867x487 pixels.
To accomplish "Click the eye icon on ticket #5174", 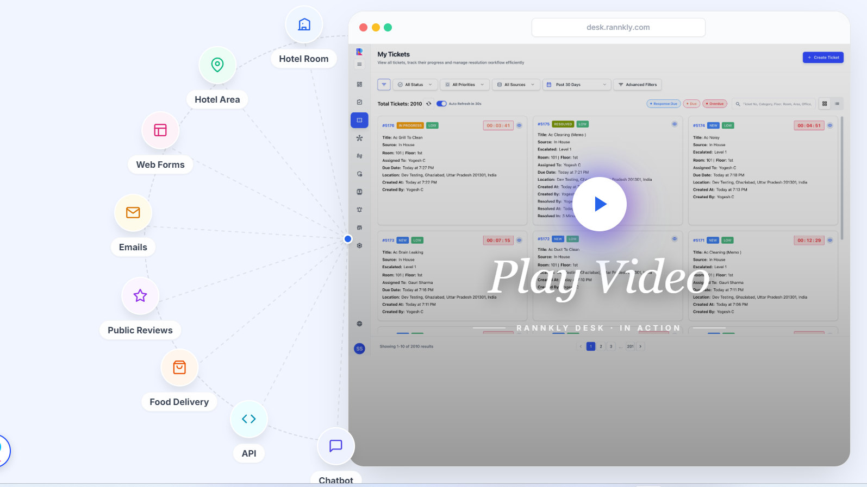I will pyautogui.click(x=830, y=125).
